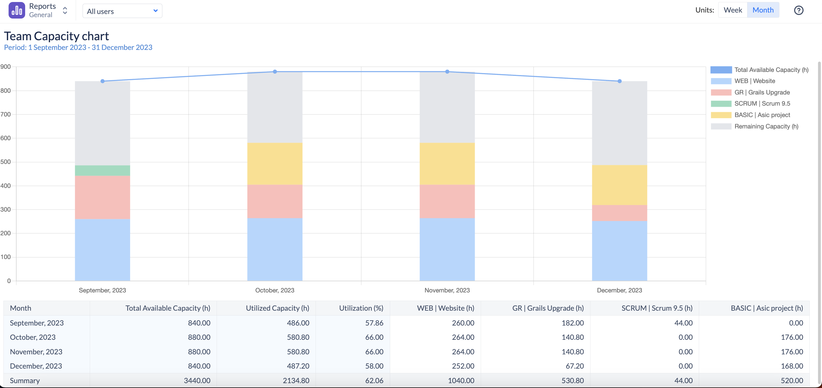The width and height of the screenshot is (822, 388).
Task: Click the Utilization (%) column header
Action: point(361,308)
